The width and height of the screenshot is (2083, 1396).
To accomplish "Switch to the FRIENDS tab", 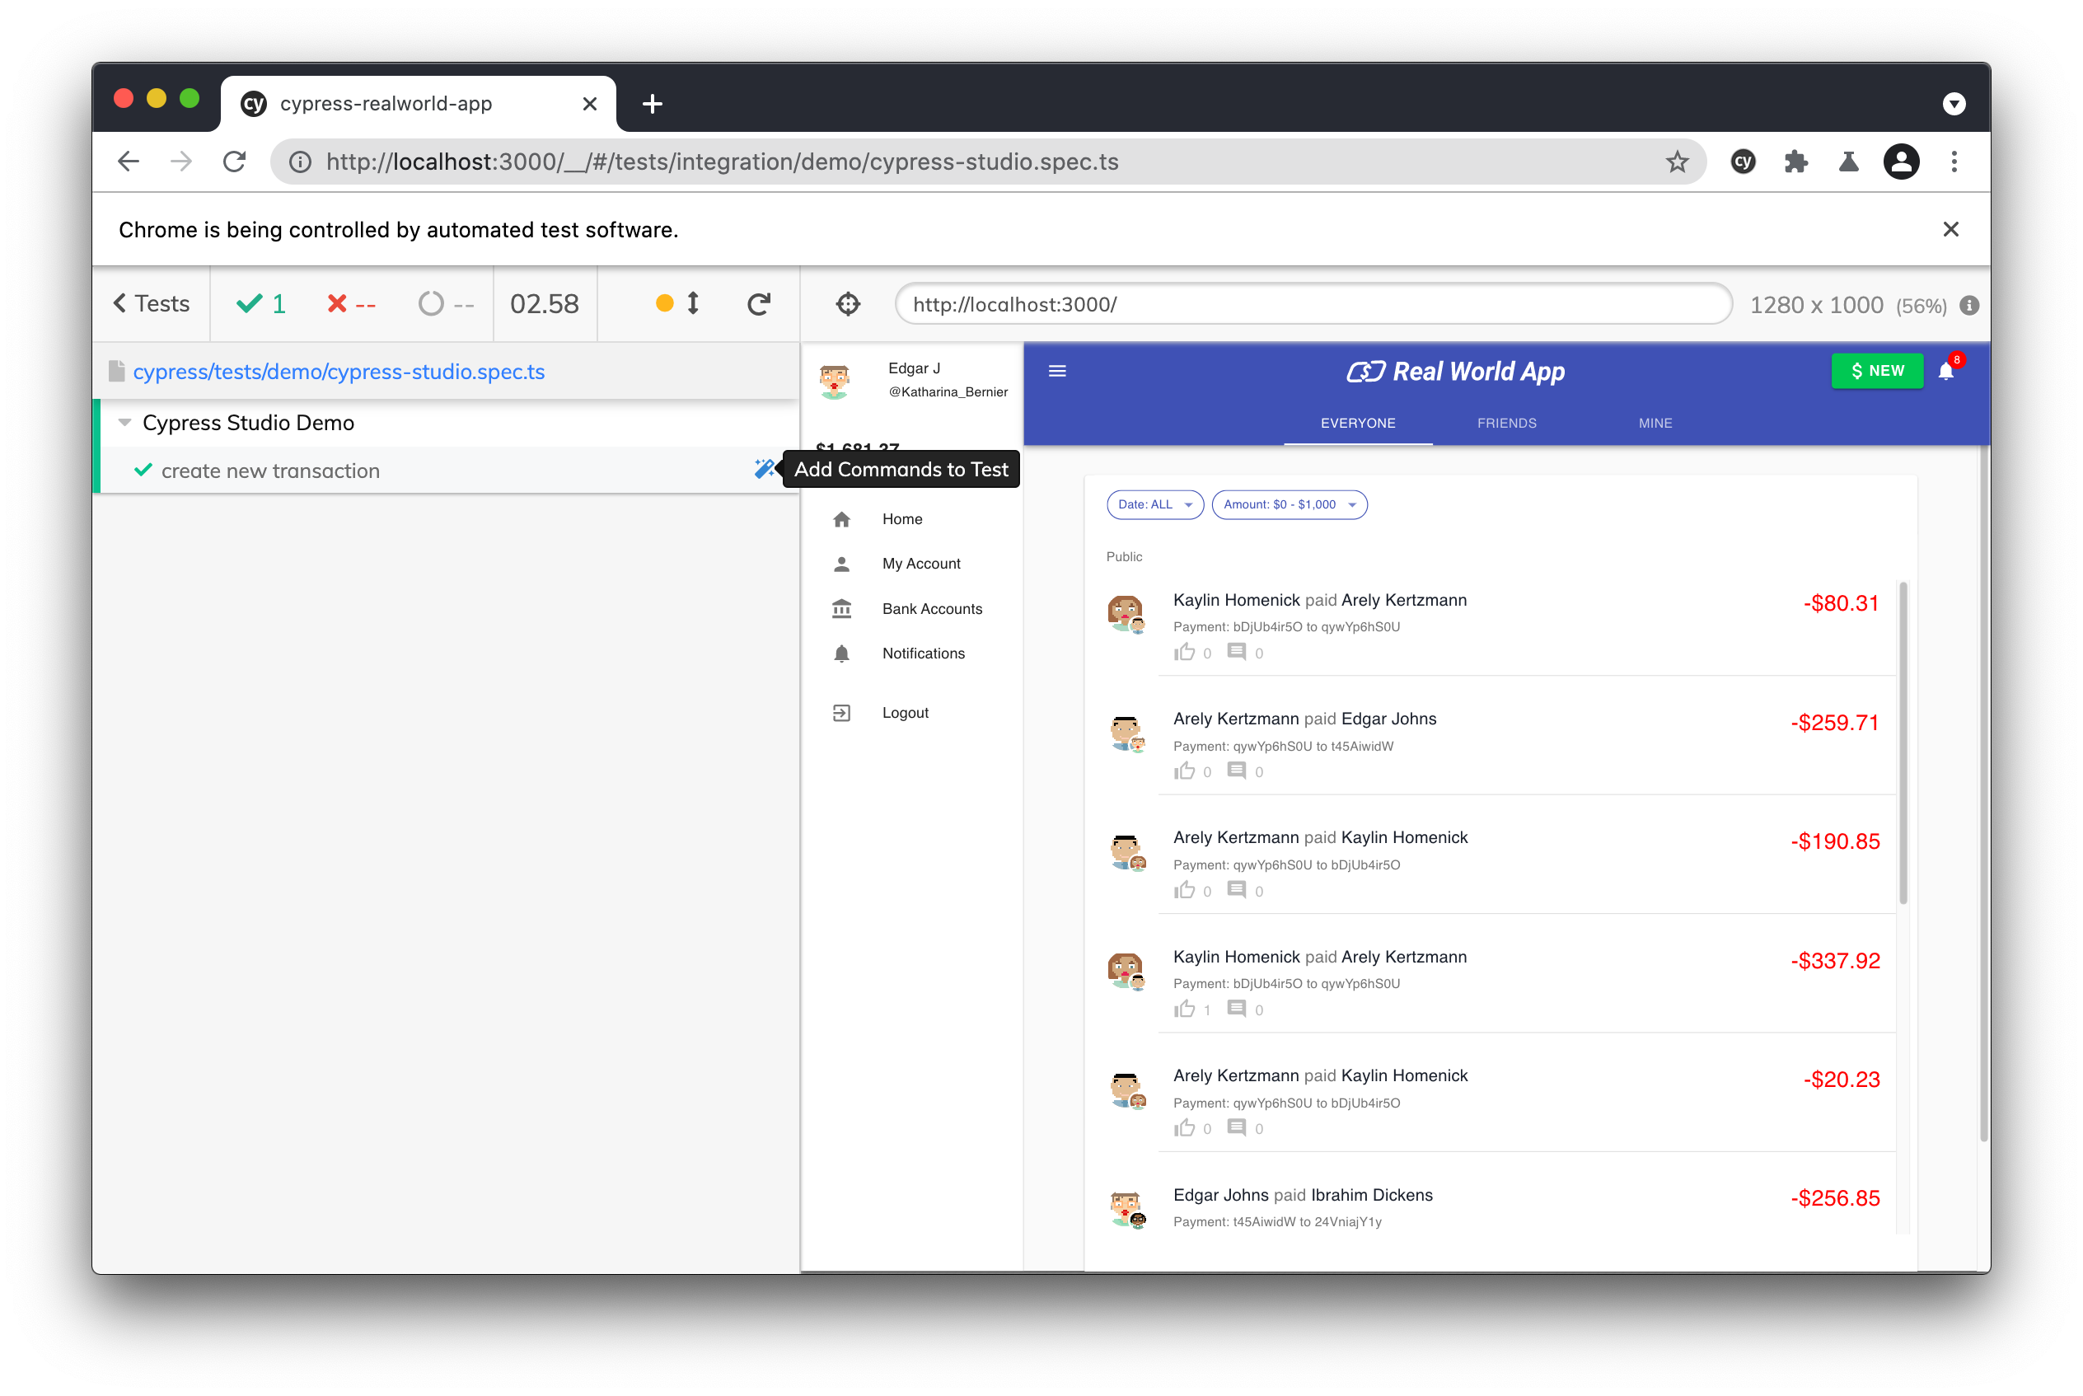I will click(x=1506, y=423).
